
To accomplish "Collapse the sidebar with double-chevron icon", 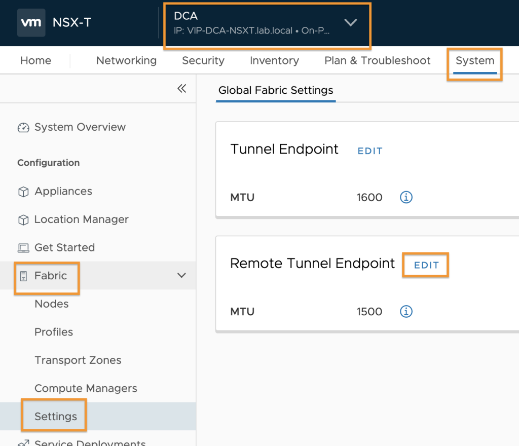I will click(x=182, y=88).
